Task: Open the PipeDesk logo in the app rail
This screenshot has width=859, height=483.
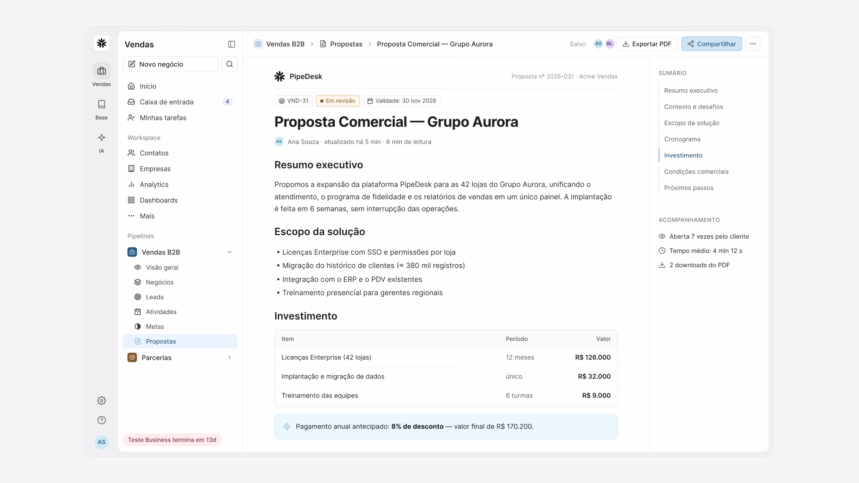Action: [x=102, y=43]
